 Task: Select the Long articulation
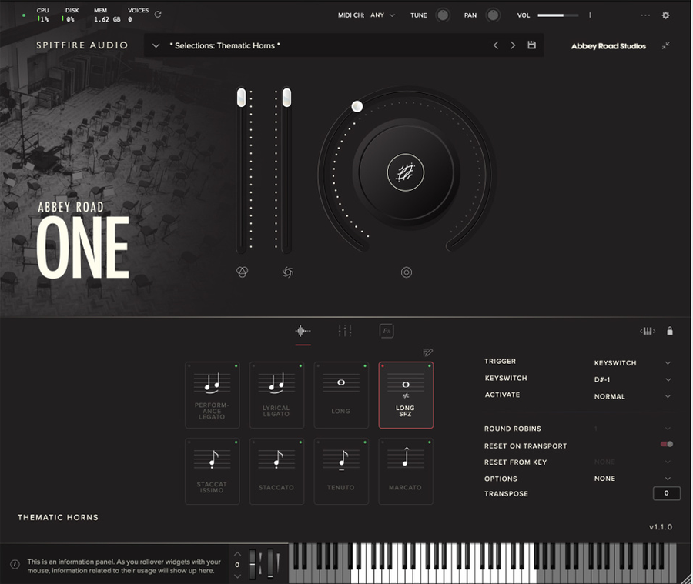pos(341,395)
